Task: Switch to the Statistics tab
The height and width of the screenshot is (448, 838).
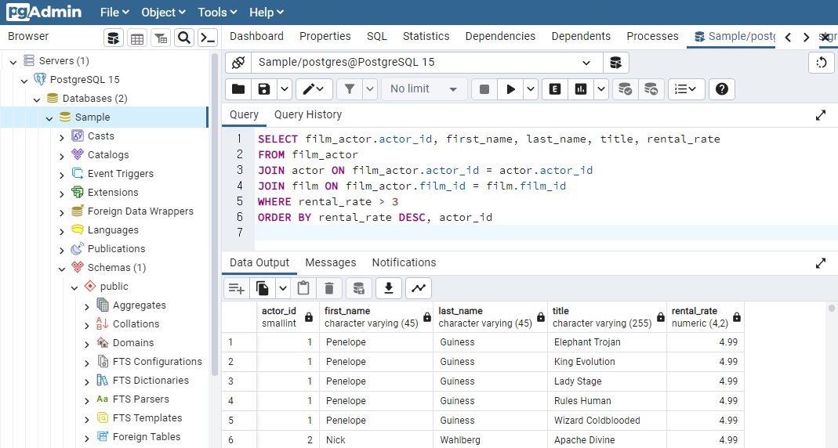Action: tap(426, 36)
